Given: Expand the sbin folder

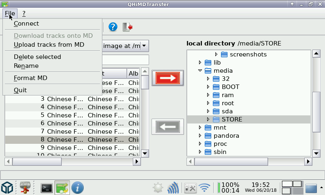Looking at the screenshot, I should pyautogui.click(x=200, y=152).
